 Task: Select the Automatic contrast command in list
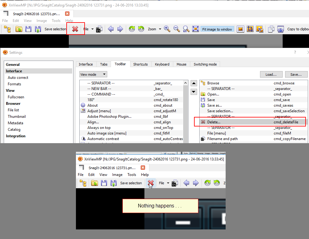(103, 139)
